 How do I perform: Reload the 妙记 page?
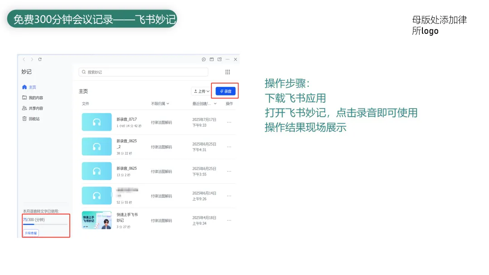tap(40, 59)
